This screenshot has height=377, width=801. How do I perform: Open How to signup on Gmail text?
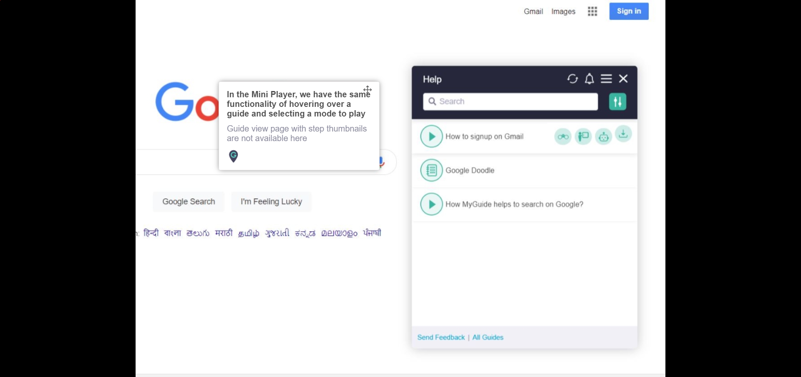(x=485, y=137)
